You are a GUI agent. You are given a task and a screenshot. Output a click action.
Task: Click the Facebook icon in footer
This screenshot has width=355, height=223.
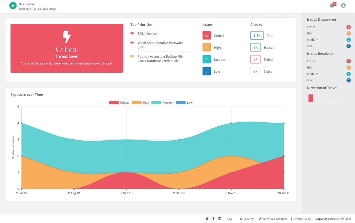tap(213, 219)
